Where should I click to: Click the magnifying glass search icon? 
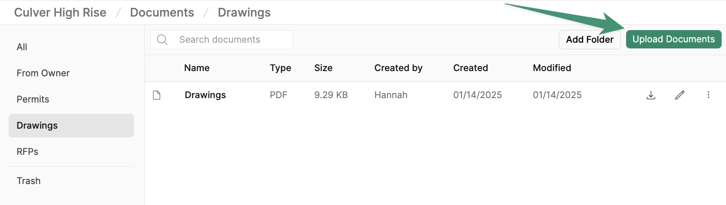[x=162, y=40]
